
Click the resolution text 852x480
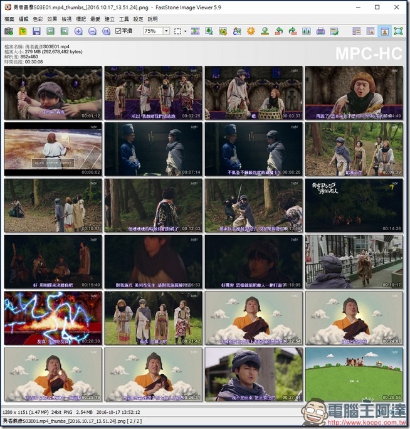click(x=29, y=56)
